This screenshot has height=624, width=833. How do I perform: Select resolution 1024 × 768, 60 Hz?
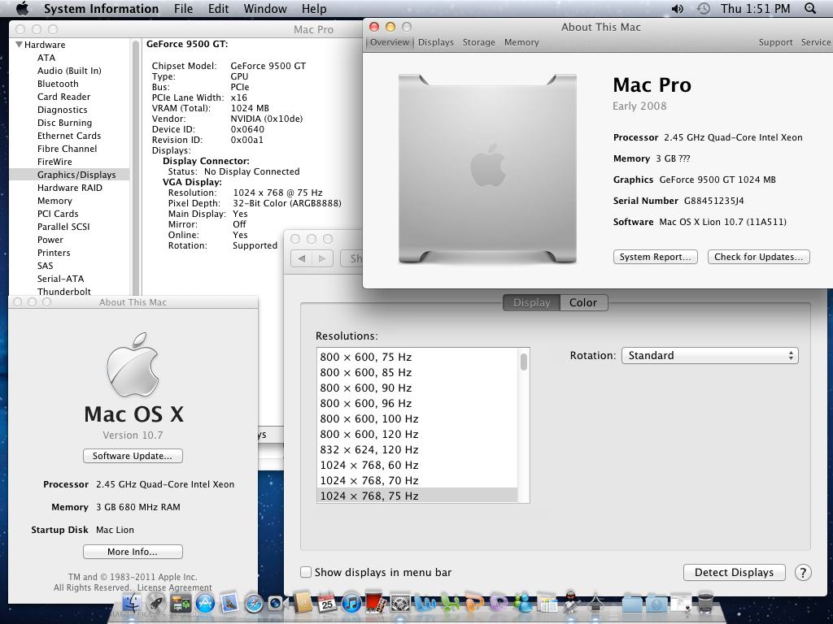point(417,466)
